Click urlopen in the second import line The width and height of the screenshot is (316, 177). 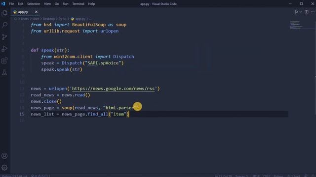tap(110, 31)
